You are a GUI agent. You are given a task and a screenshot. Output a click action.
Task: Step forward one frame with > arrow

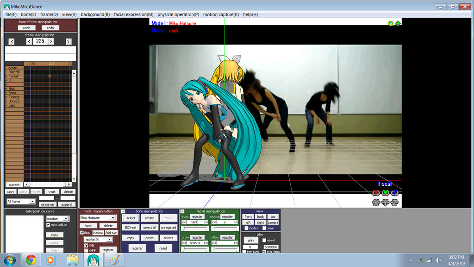click(x=51, y=41)
